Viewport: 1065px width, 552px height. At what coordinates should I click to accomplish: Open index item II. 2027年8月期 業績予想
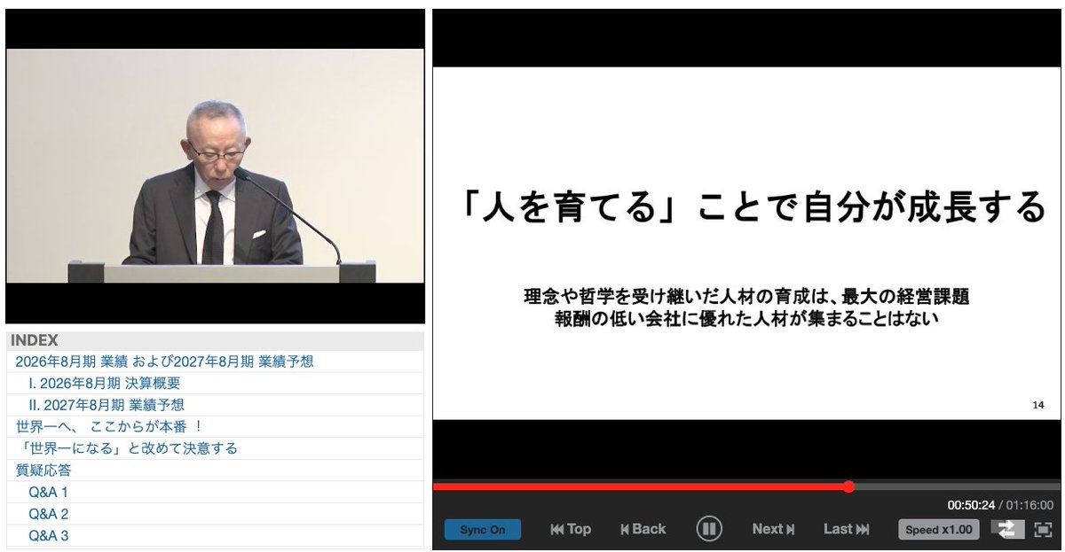coord(106,405)
